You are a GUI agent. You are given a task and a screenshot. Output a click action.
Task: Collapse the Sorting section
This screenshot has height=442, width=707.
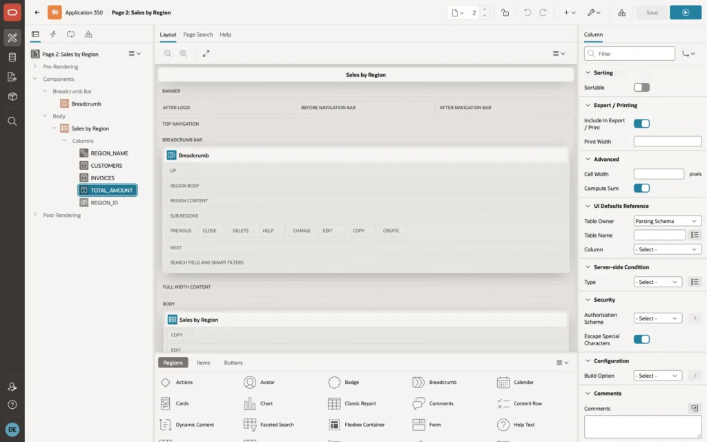[x=588, y=73]
